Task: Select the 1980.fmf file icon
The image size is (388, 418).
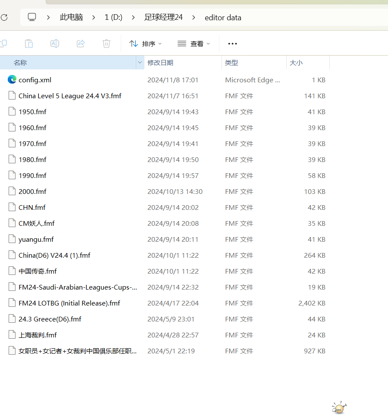Action: click(x=12, y=159)
